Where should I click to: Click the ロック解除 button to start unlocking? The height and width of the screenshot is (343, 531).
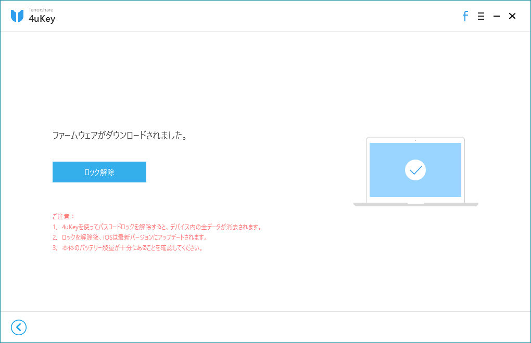click(x=99, y=172)
